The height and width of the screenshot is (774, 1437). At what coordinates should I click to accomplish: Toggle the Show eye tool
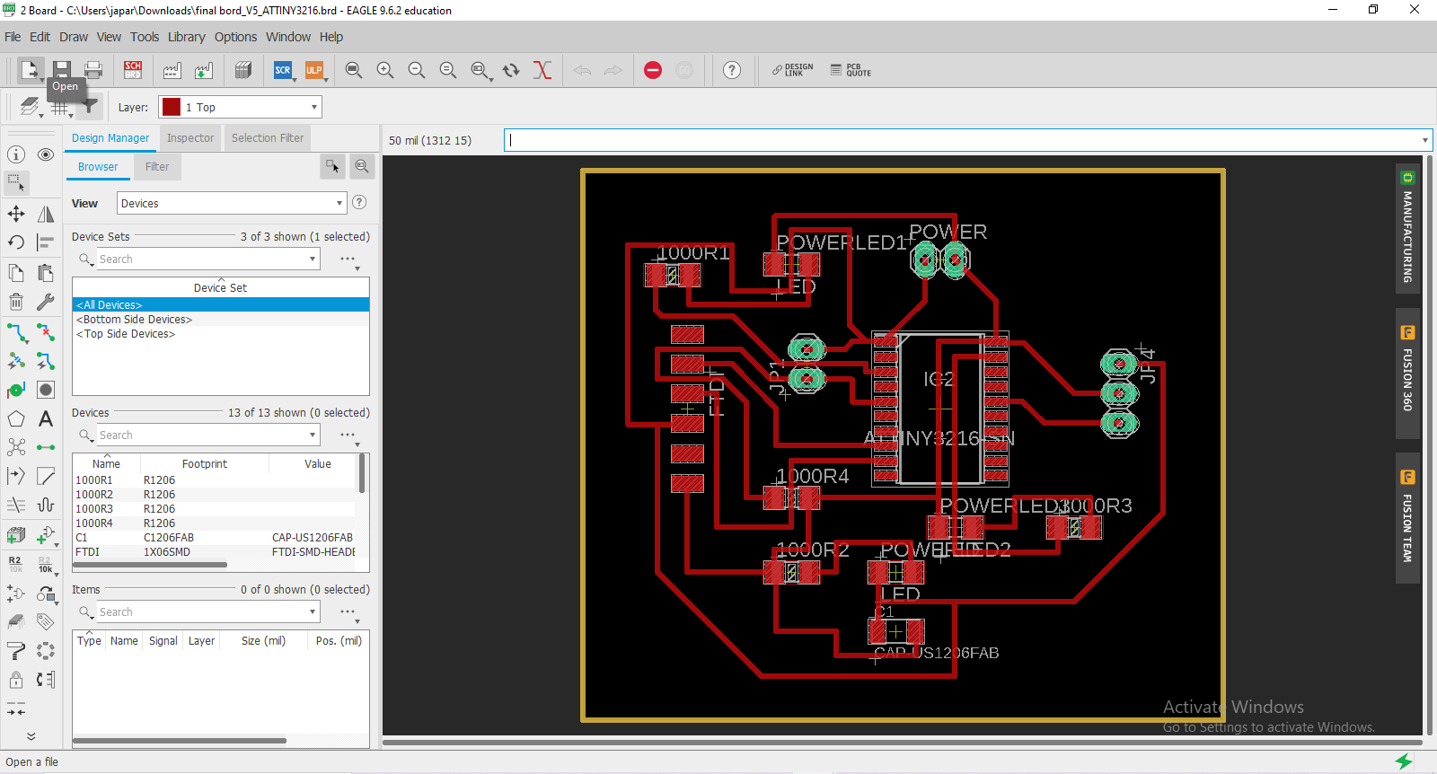point(46,154)
